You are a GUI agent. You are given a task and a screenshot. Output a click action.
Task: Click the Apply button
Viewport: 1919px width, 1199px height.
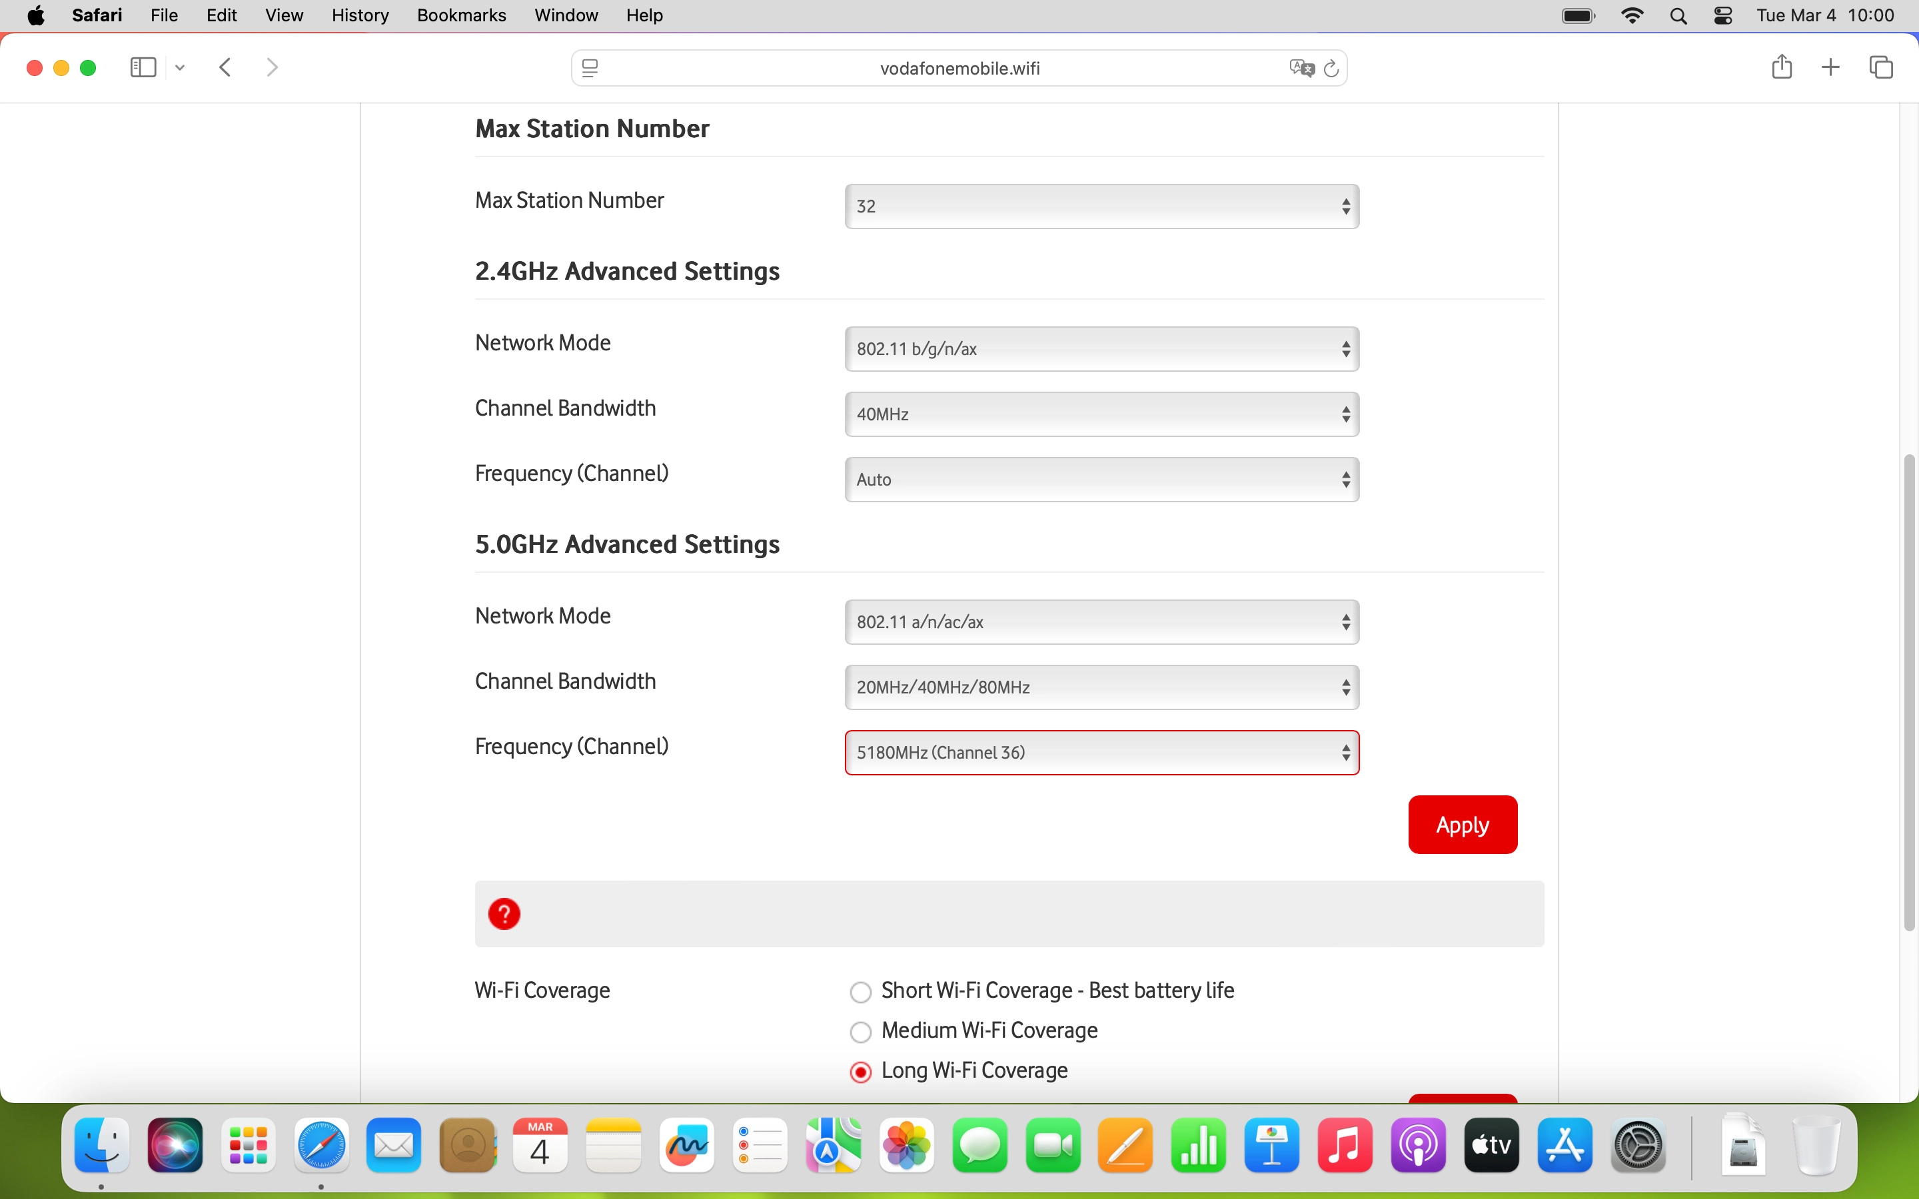1463,824
